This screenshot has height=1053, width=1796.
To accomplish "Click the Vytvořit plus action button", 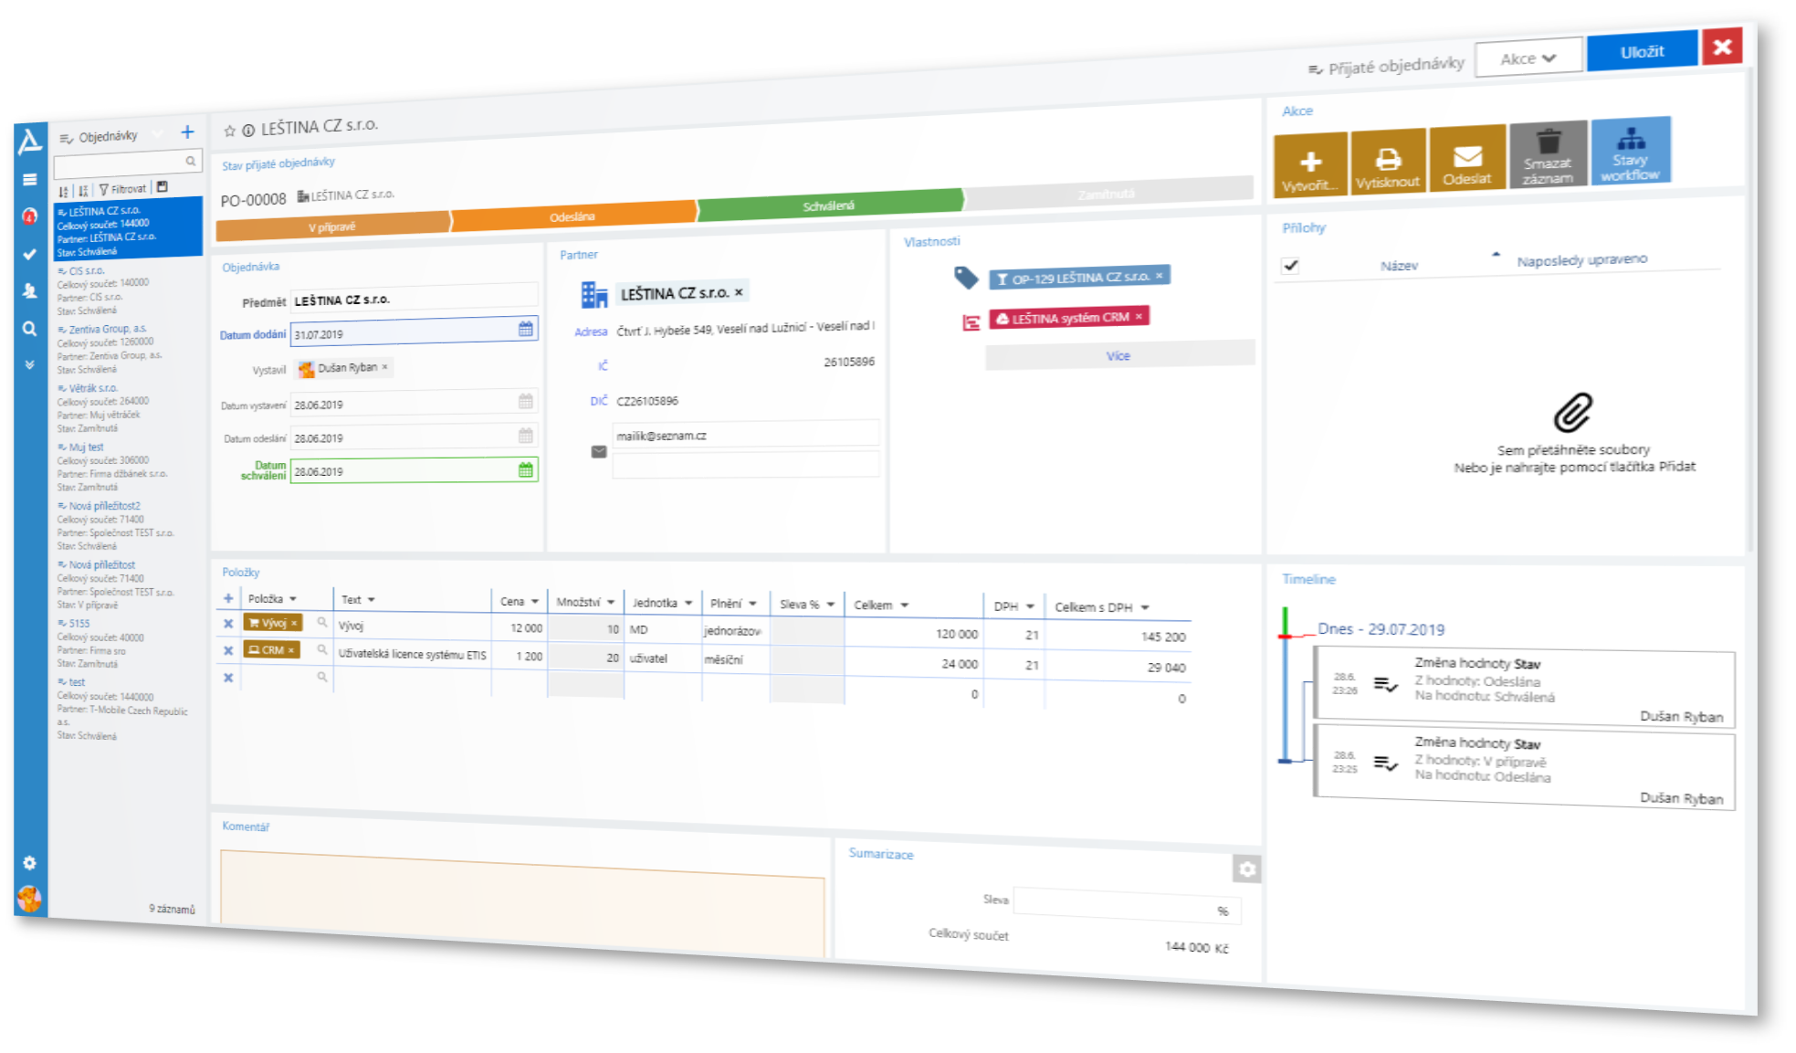I will pos(1310,166).
